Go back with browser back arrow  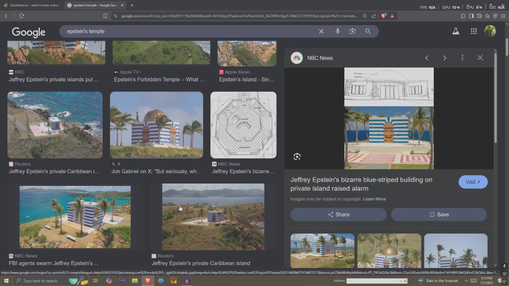point(6,16)
